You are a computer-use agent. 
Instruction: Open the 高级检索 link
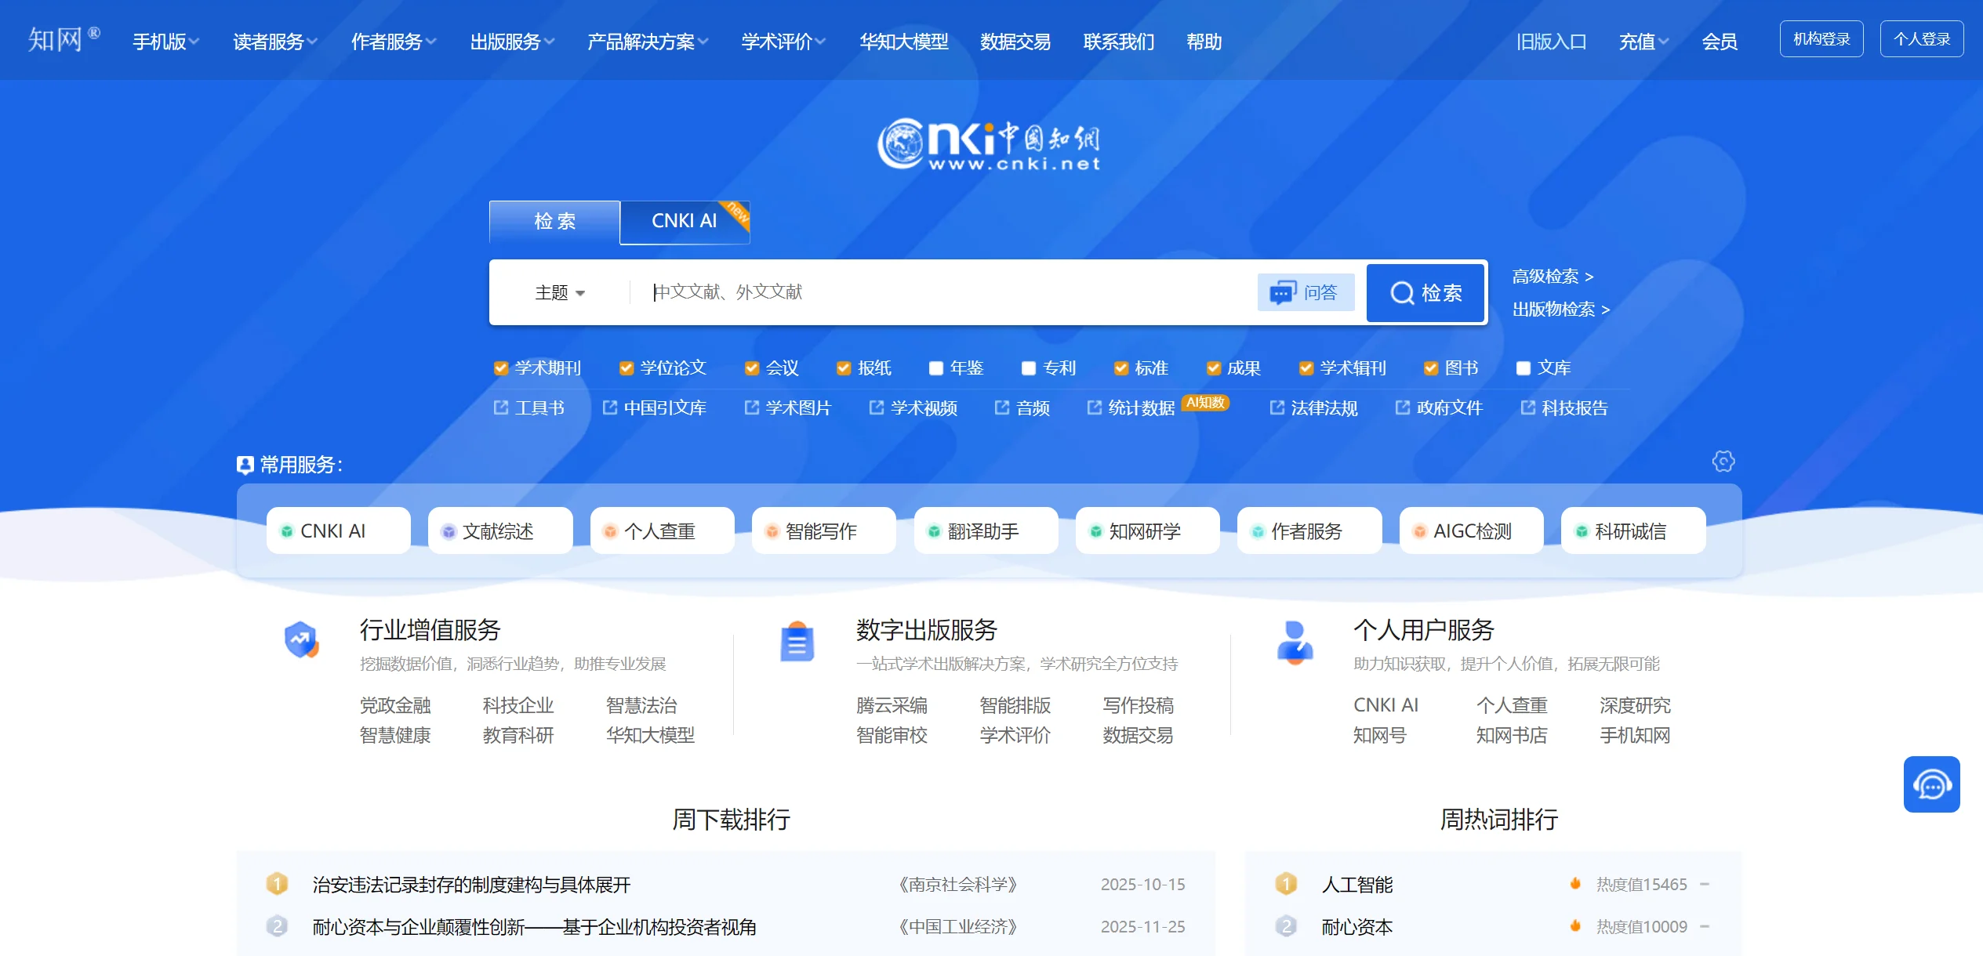tap(1552, 277)
